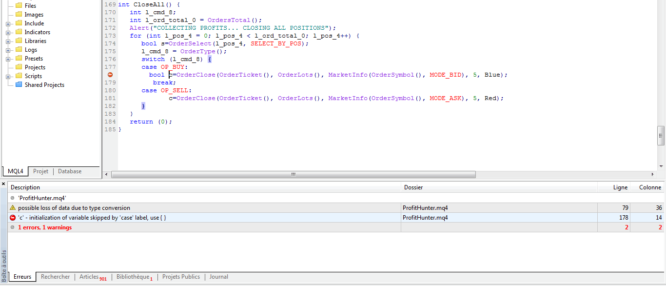This screenshot has height=286, width=666.
Task: Click the red error icon in errors list
Action: tap(13, 218)
